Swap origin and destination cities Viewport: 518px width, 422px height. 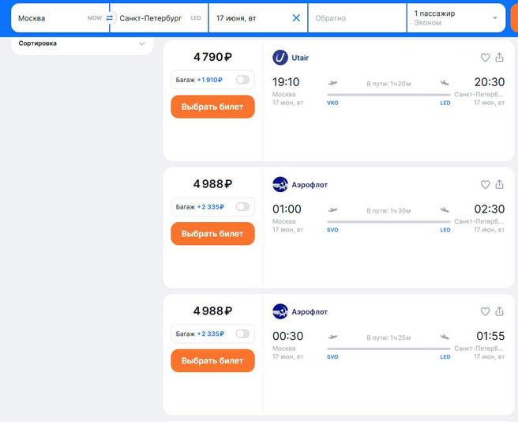pos(110,18)
